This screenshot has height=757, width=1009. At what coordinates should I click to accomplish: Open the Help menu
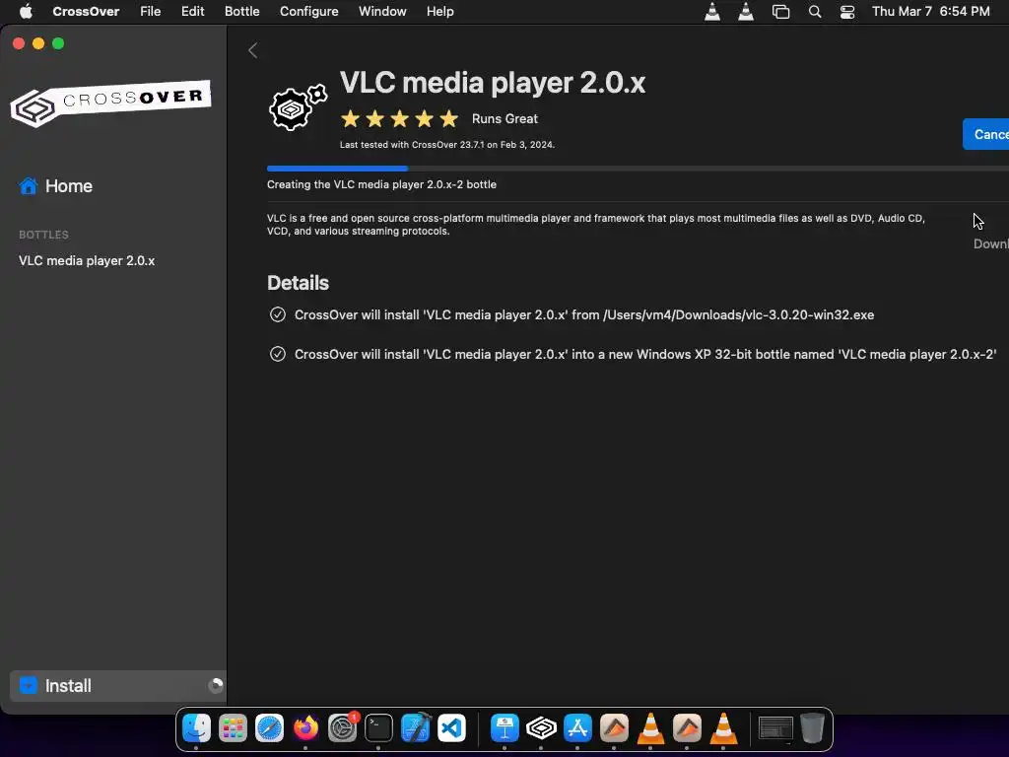(x=440, y=12)
